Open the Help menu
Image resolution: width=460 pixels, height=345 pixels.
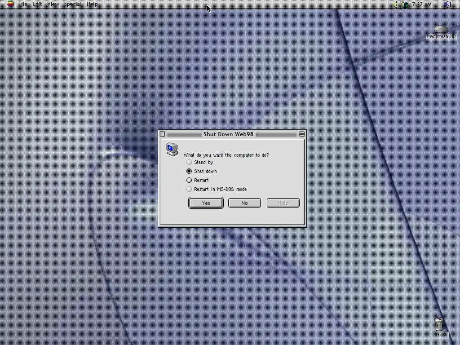point(92,4)
